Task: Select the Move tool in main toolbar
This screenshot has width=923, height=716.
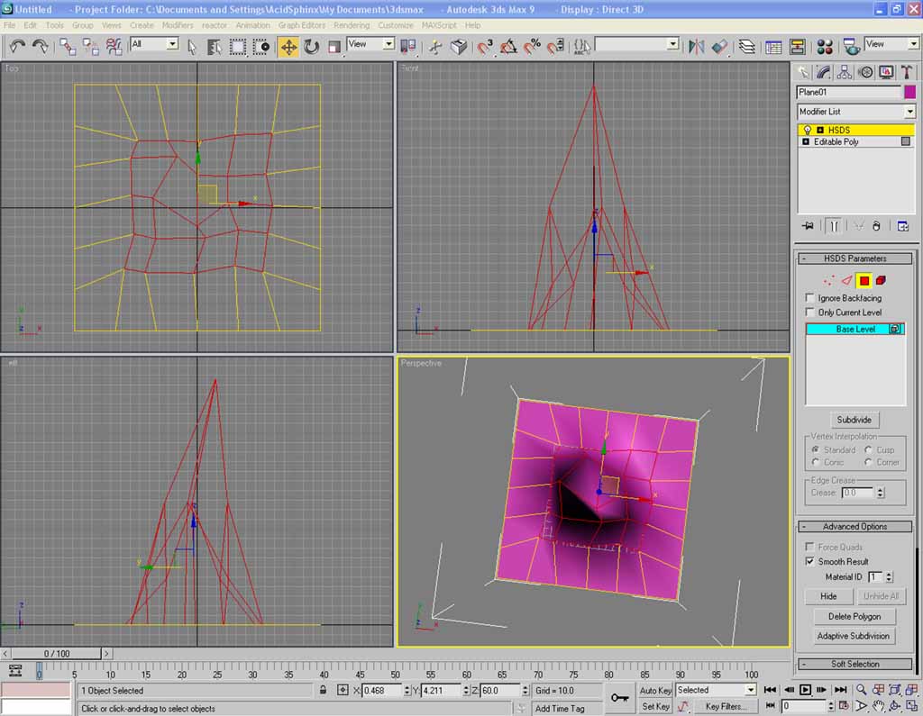Action: click(288, 47)
